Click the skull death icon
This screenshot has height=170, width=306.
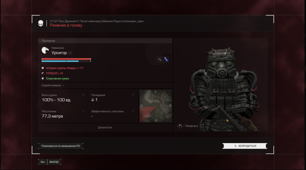coord(41,23)
